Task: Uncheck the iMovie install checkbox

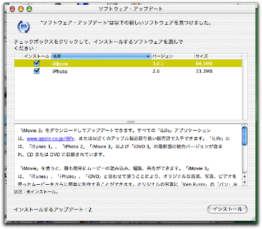Action: (x=37, y=63)
